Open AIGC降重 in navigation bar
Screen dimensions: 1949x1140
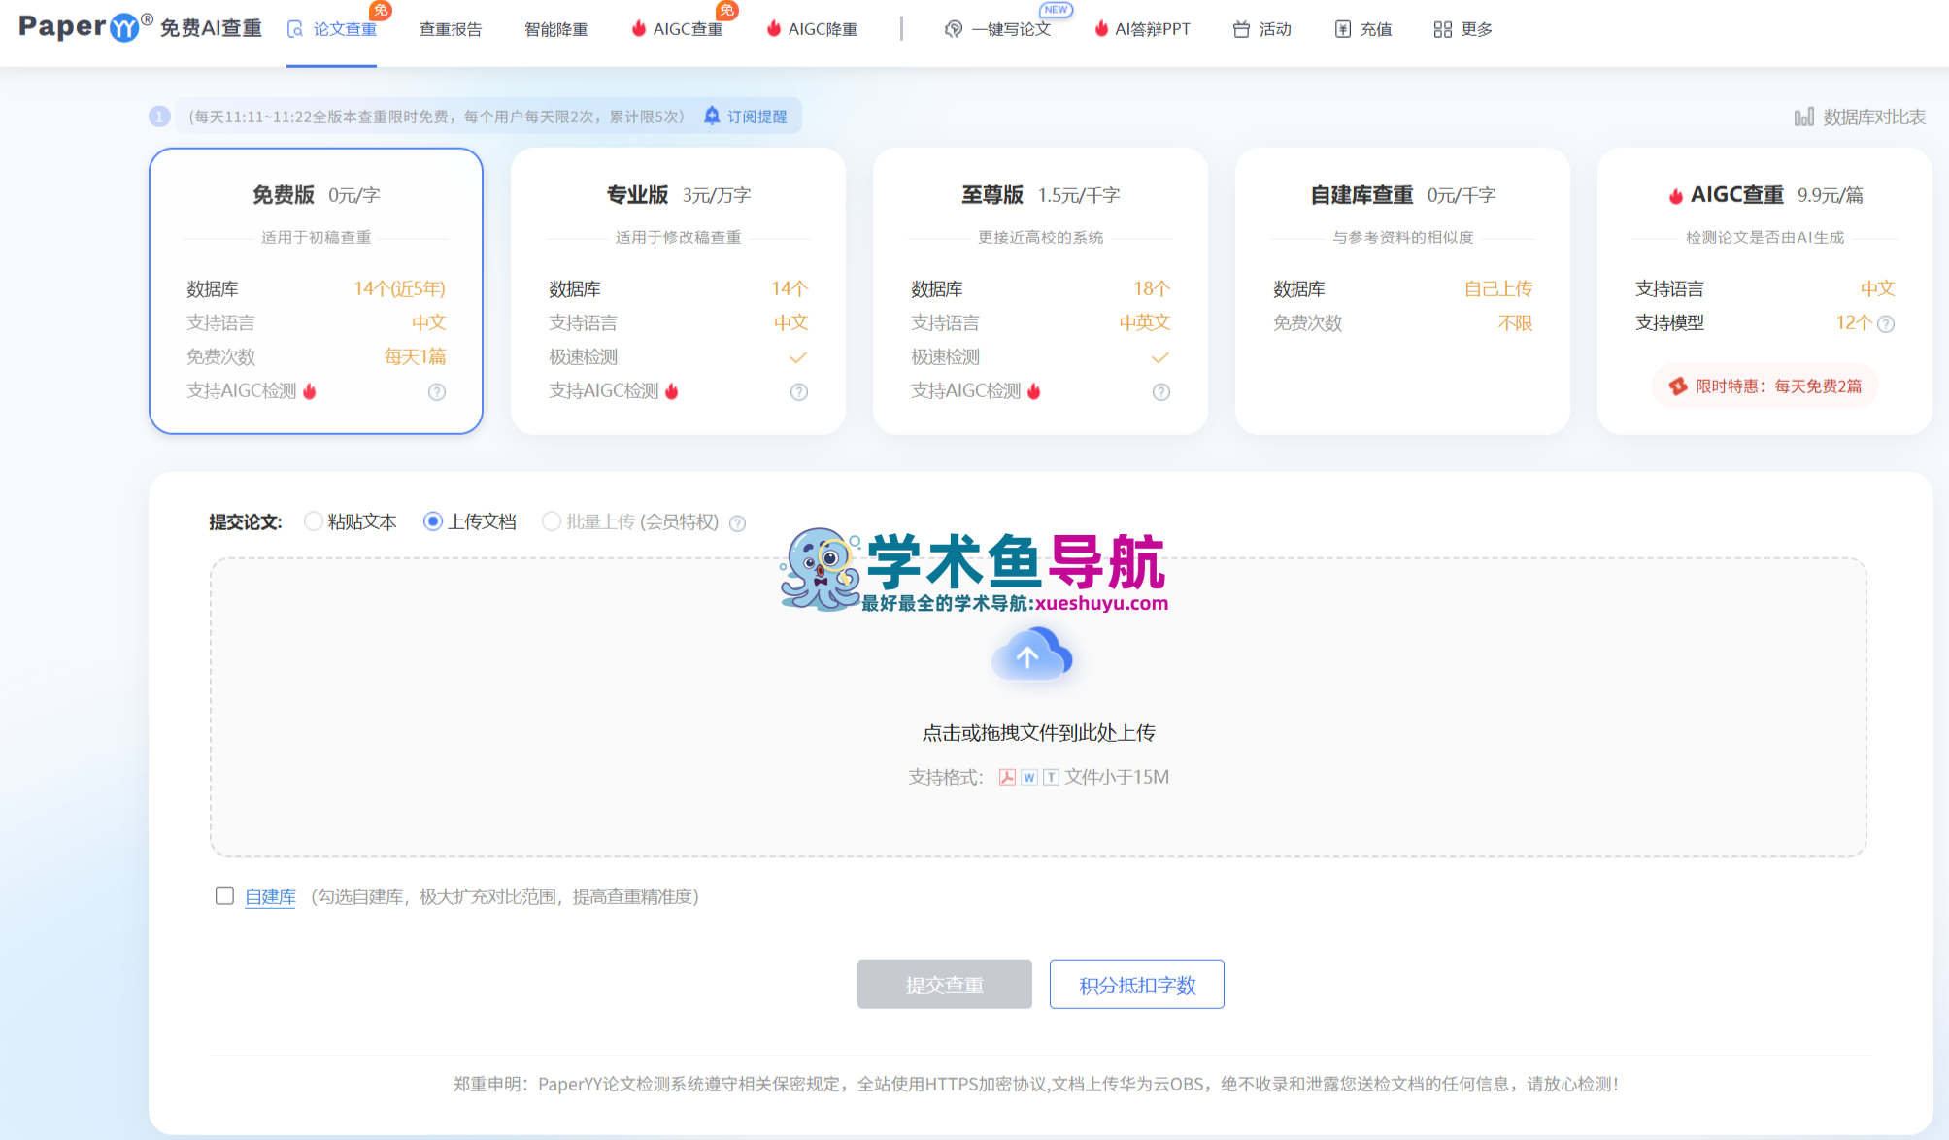pyautogui.click(x=813, y=29)
